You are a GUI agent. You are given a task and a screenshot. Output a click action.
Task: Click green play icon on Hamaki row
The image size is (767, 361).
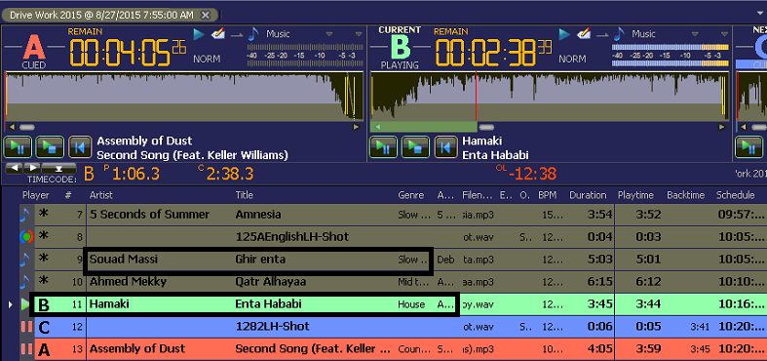(x=26, y=304)
